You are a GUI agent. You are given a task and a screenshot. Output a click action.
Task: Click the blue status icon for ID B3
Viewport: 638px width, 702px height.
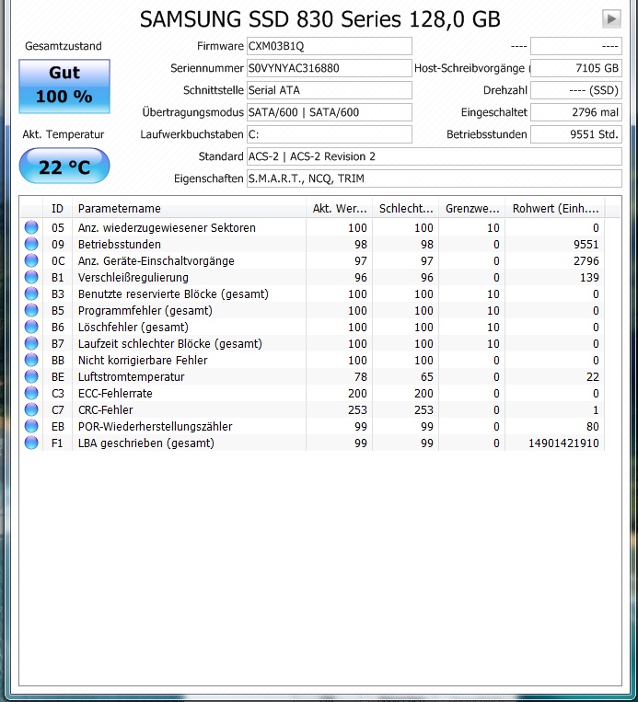click(x=31, y=293)
